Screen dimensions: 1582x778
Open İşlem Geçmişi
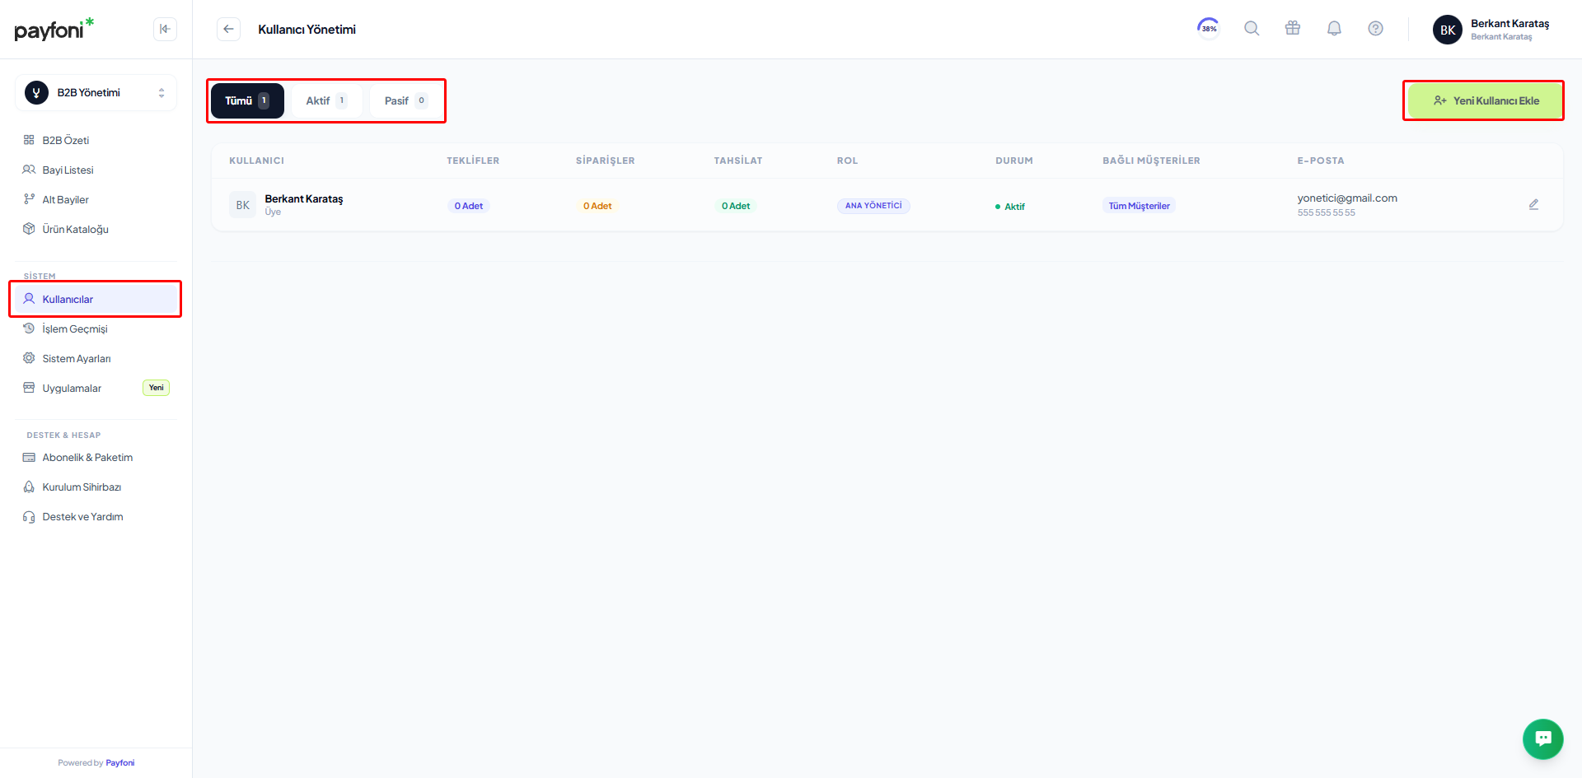[x=96, y=328]
